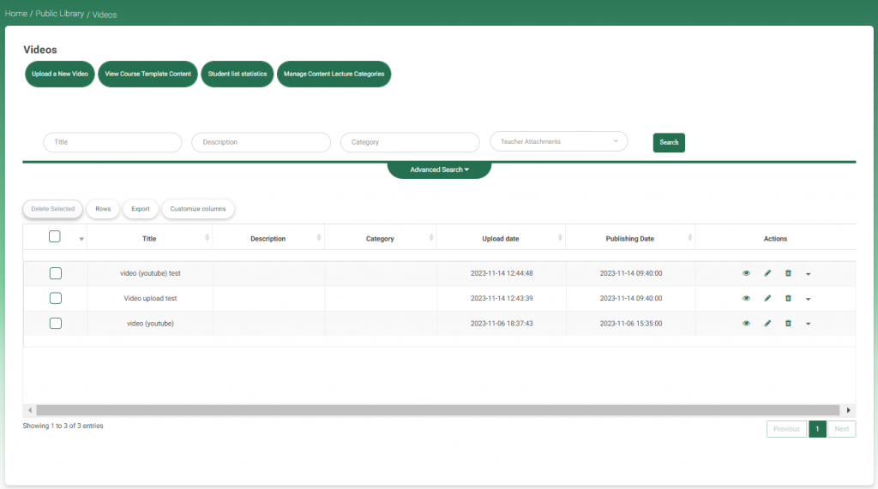The width and height of the screenshot is (878, 489).
Task: Edit the 2023-11-06 'video (youtube)' entry with pencil
Action: [x=767, y=324]
